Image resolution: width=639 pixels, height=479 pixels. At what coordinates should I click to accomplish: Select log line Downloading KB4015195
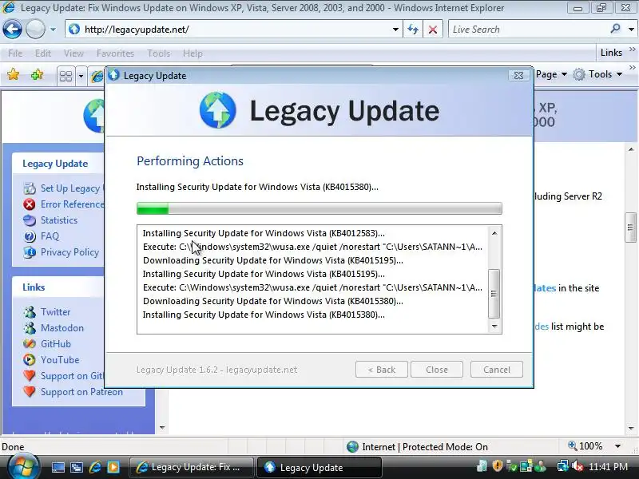coord(272,260)
